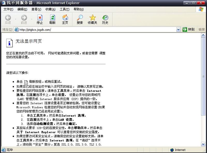Click the 地址(D) address label
Viewport: 207px width, 153px height.
8,29
